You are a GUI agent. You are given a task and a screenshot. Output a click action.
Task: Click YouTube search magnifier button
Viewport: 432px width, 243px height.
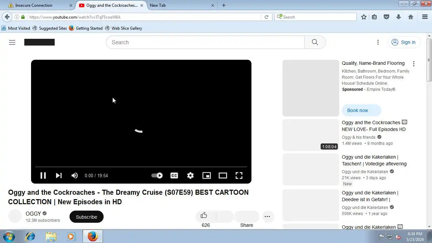click(315, 42)
